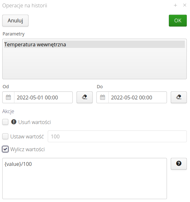This screenshot has height=202, width=190.
Task: Confirm with the green OK button
Action: tap(178, 20)
